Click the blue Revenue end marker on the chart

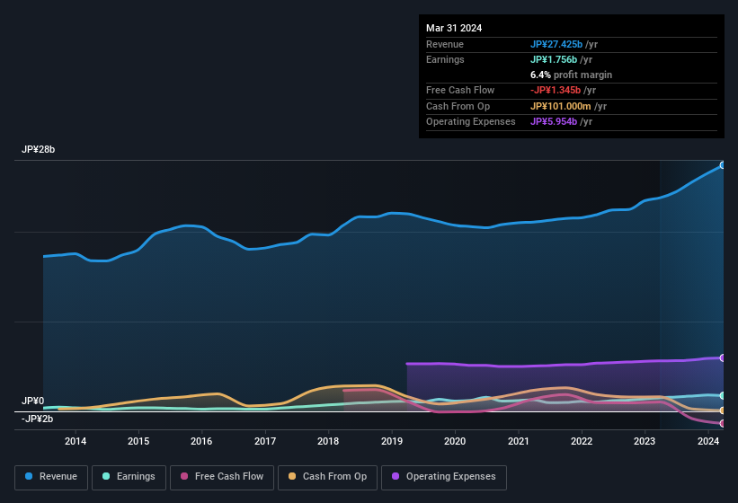(722, 165)
